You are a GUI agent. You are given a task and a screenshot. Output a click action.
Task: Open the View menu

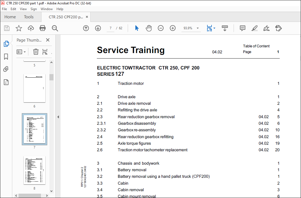(23, 9)
